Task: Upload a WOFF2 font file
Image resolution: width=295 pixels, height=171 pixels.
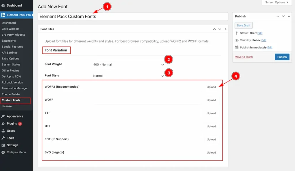Action: (x=211, y=87)
